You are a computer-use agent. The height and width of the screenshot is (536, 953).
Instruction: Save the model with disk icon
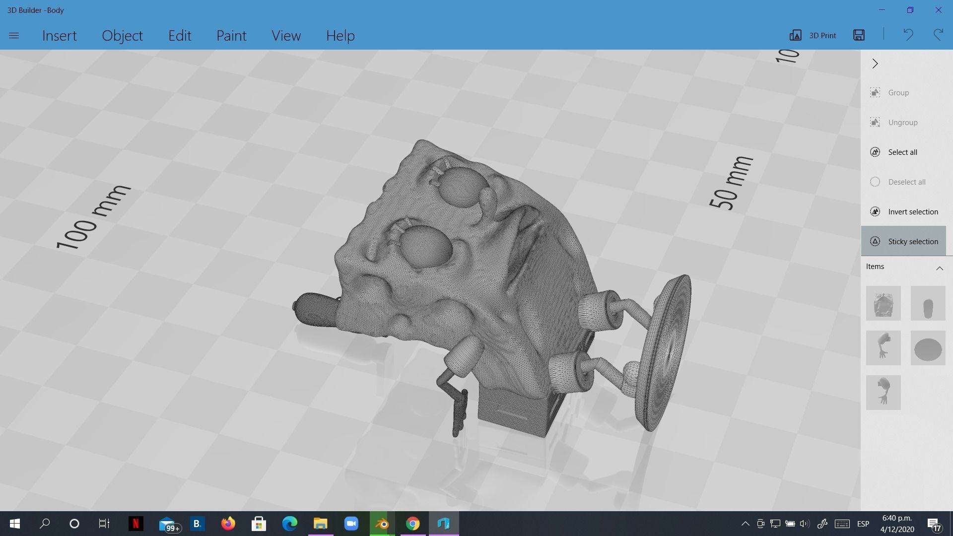(x=859, y=35)
